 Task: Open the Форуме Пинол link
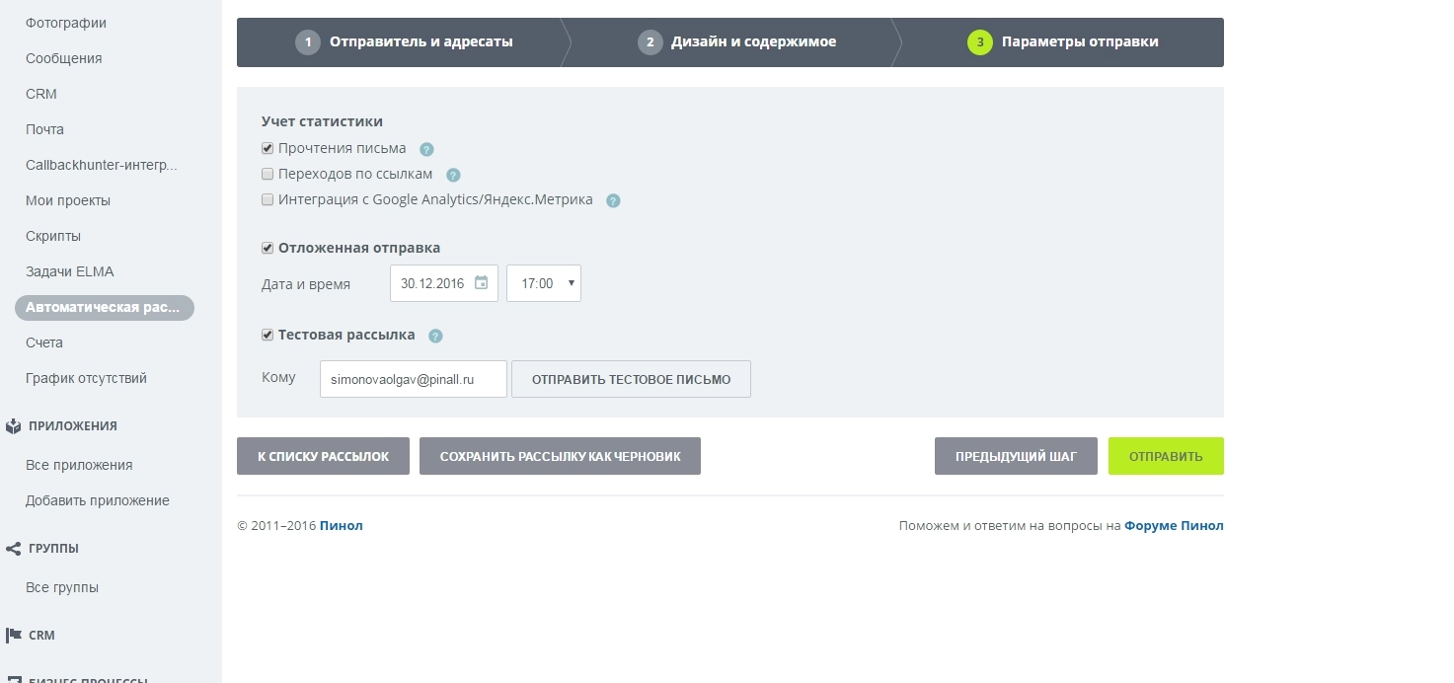click(1174, 526)
